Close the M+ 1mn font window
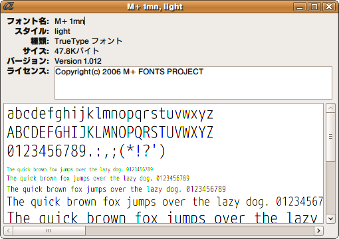Viewport: 339px width, 239px height. pos(329,7)
